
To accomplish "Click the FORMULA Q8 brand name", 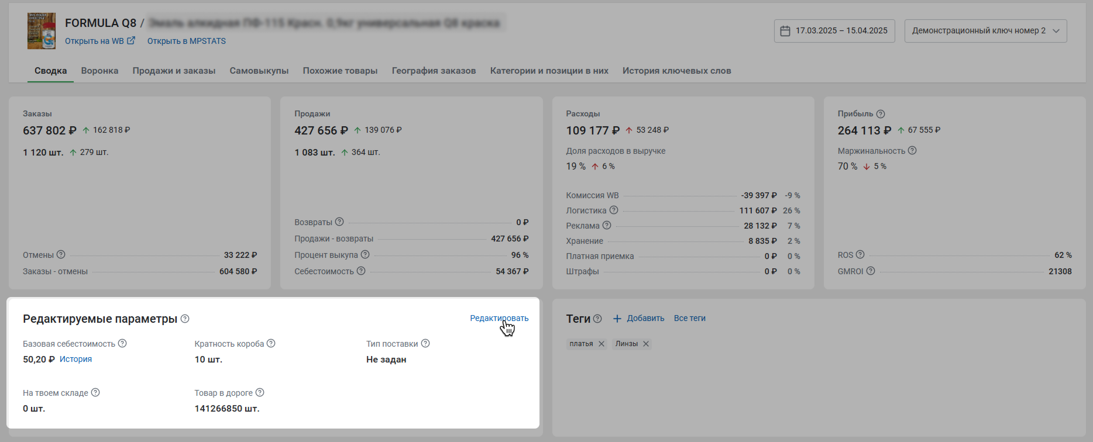I will [101, 23].
